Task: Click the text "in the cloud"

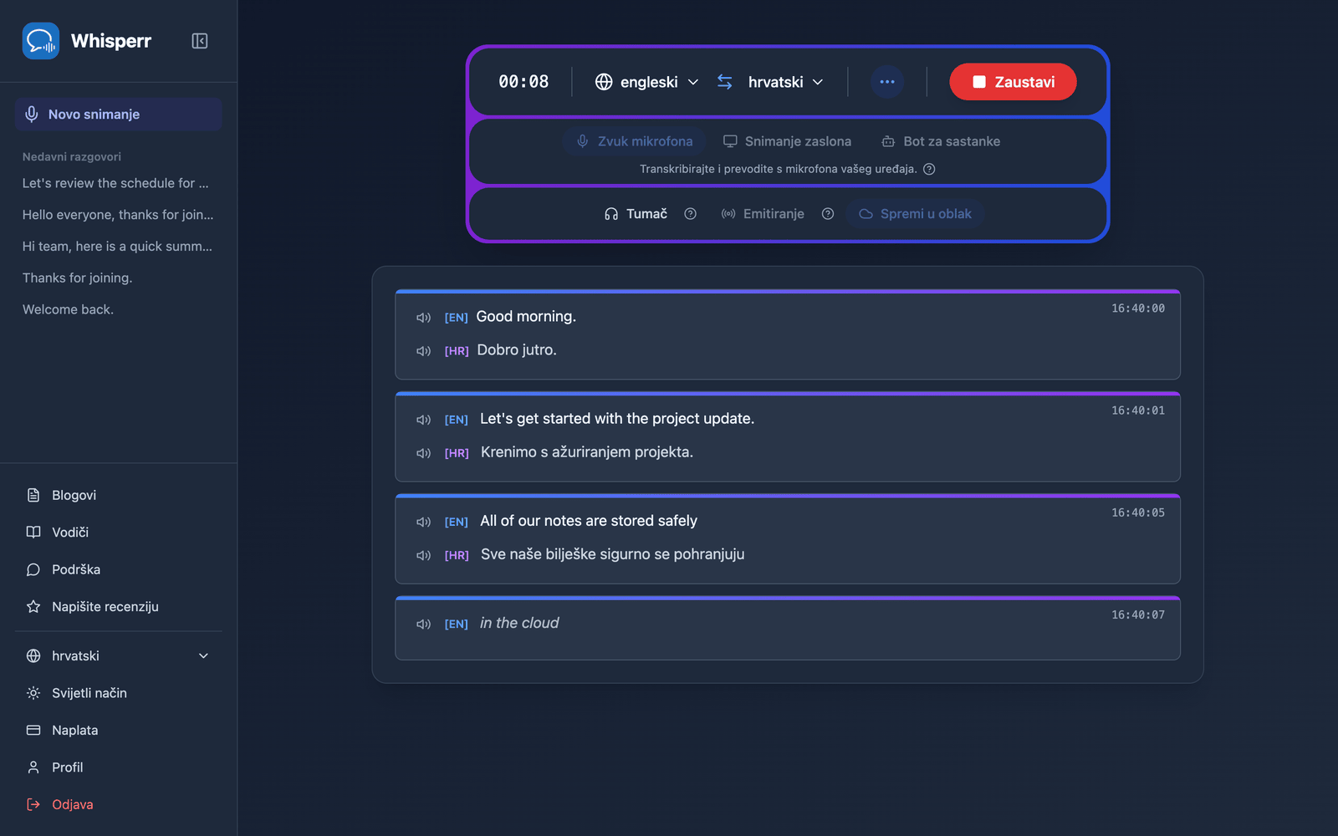Action: click(519, 623)
